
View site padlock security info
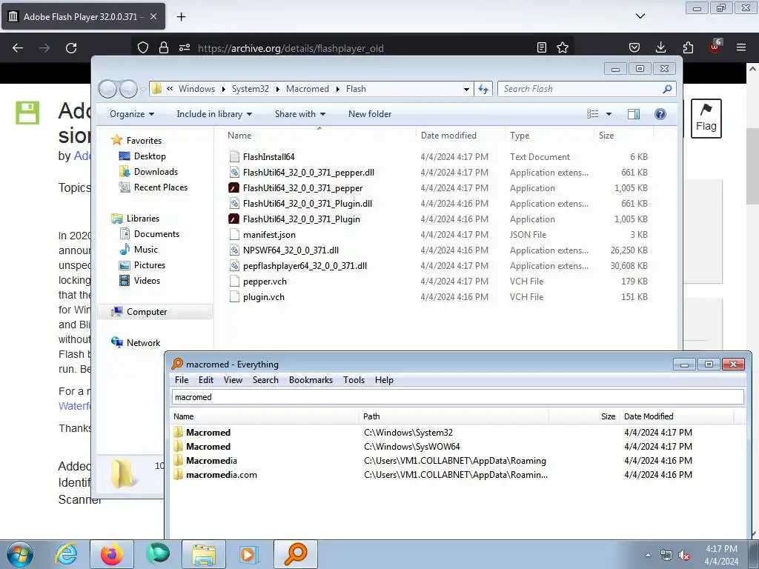(164, 47)
